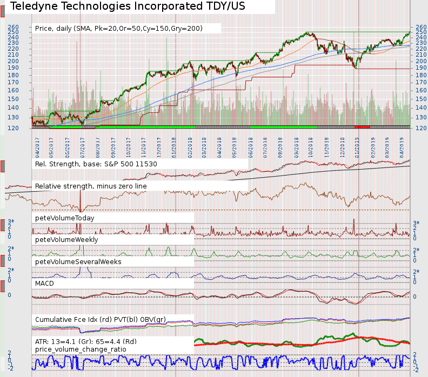The width and height of the screenshot is (428, 377).
Task: Click the 07/2017 date axis label
Action: 83,147
